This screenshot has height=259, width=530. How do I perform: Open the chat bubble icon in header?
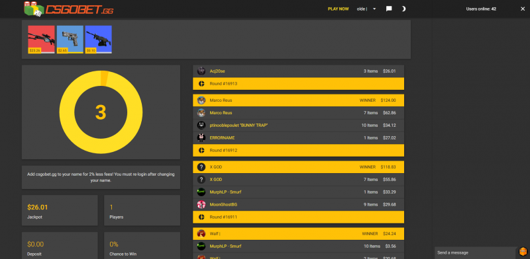point(389,9)
